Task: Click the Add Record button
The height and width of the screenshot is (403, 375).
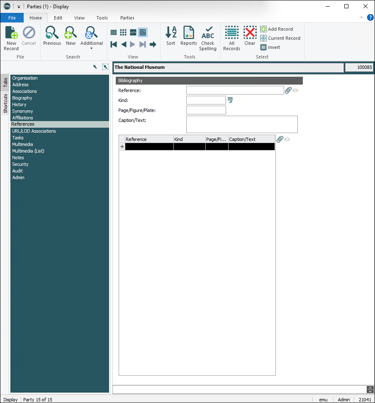Action: [276, 29]
